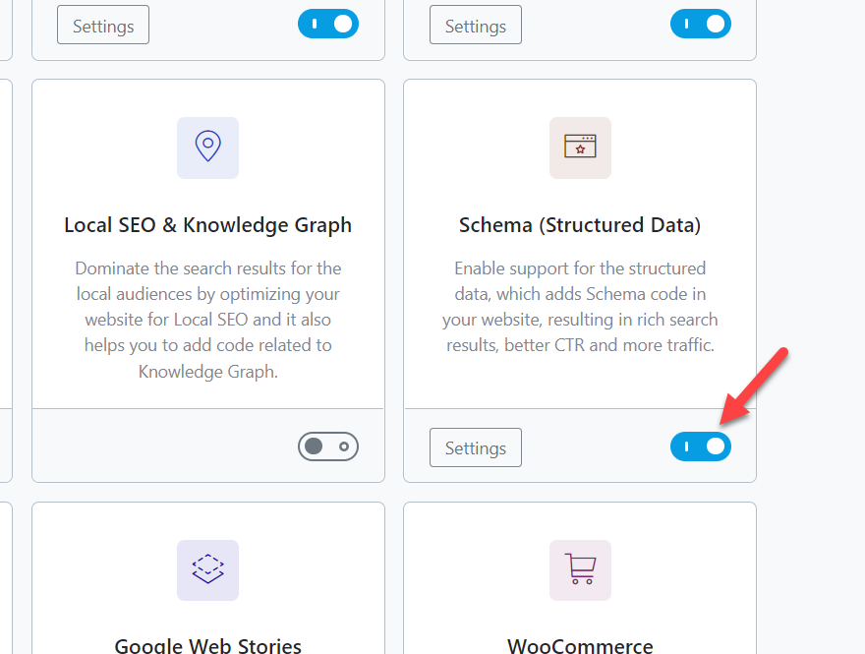
Task: Switch off the toggle above Local SEO card
Action: click(328, 25)
